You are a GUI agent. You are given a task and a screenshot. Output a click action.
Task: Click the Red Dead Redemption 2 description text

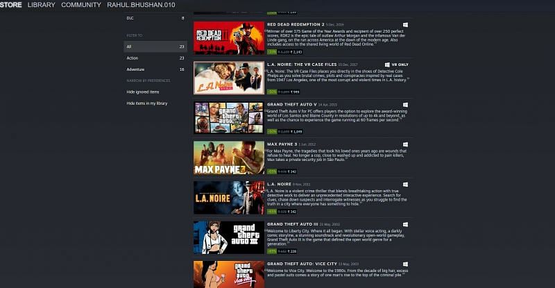click(336, 37)
